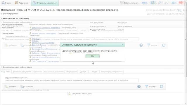This screenshot has height=105, width=187.
Task: Collapse the clear Дополнительная информация section above the tabs
Action: (16, 67)
